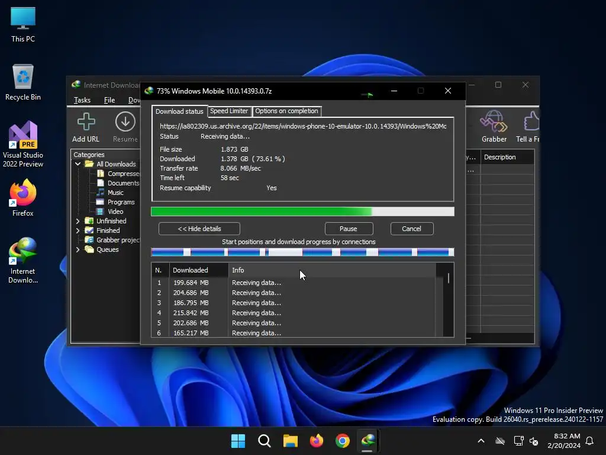Open taskbar Search
Viewport: 606px width, 455px height.
coord(265,441)
